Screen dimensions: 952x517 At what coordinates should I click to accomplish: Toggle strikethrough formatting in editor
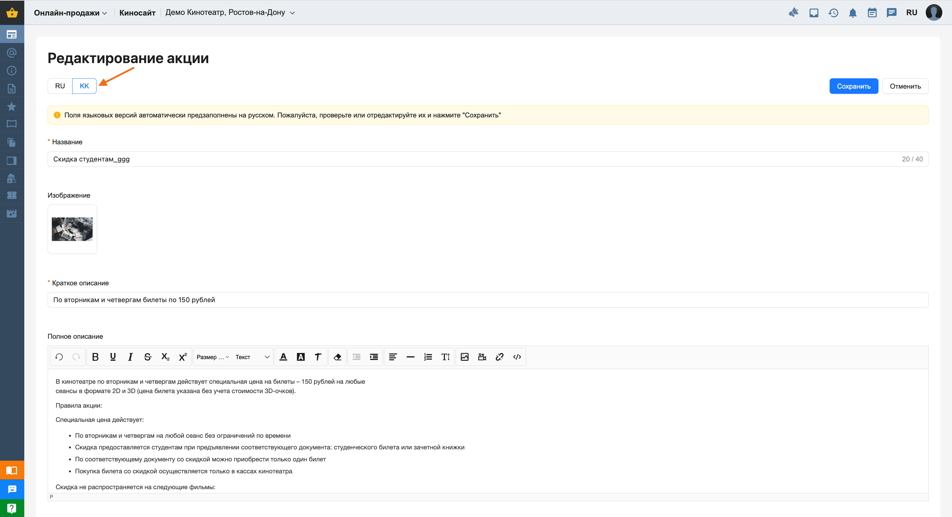147,357
